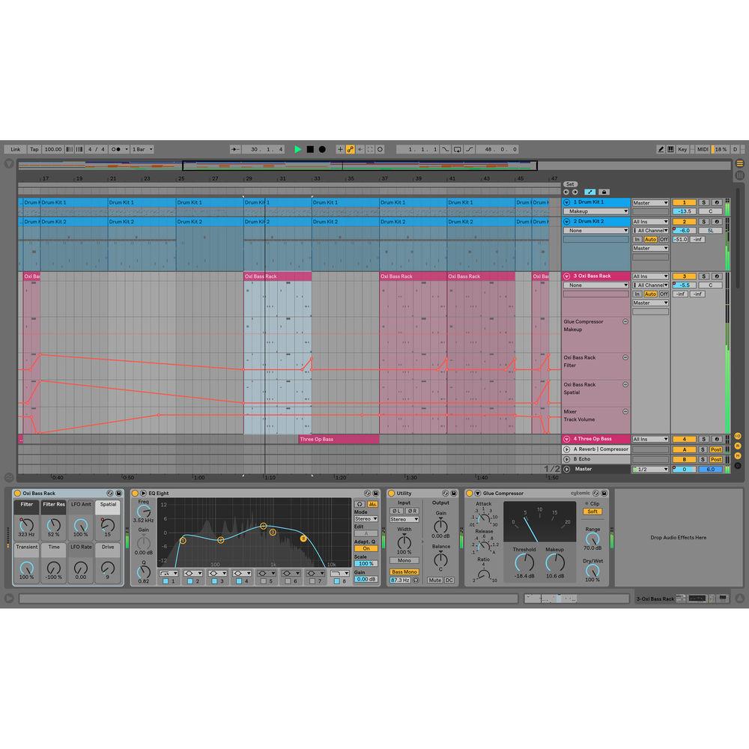Click the hot-swap preset icon on Glue Compressor

click(x=595, y=491)
